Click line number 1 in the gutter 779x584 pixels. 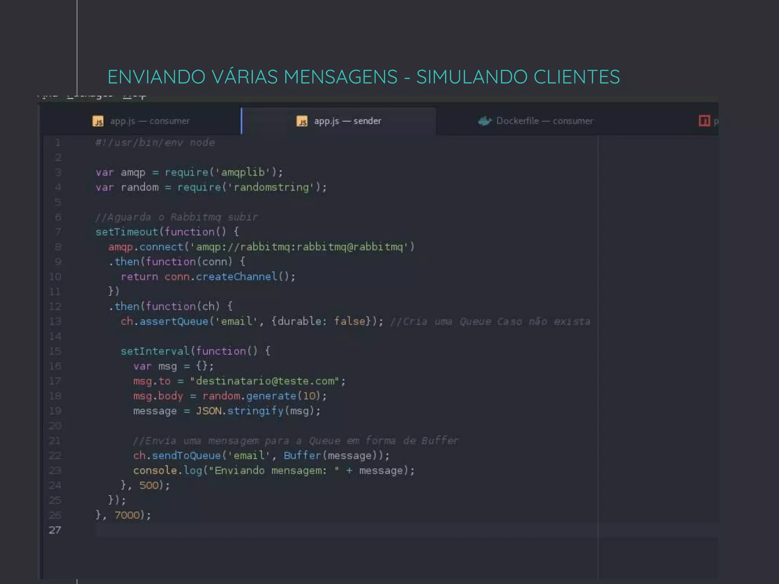coord(58,143)
